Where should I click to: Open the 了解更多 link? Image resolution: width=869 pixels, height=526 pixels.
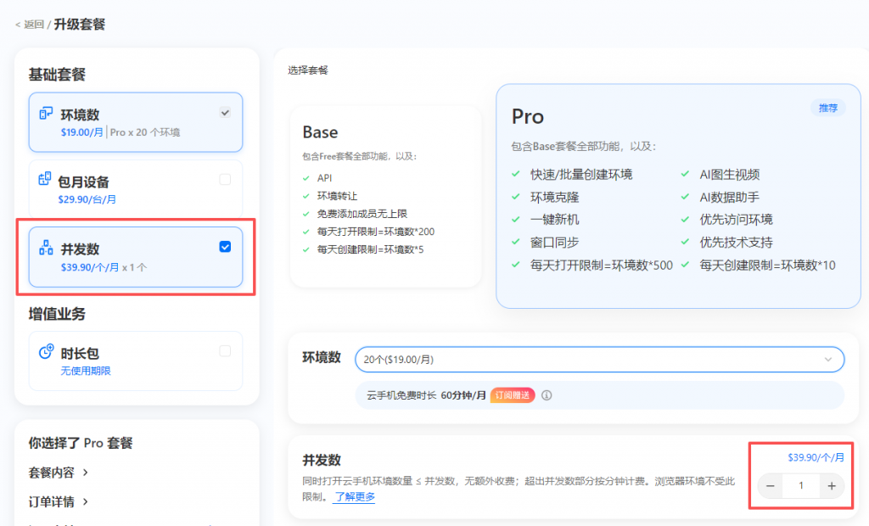[x=354, y=496]
